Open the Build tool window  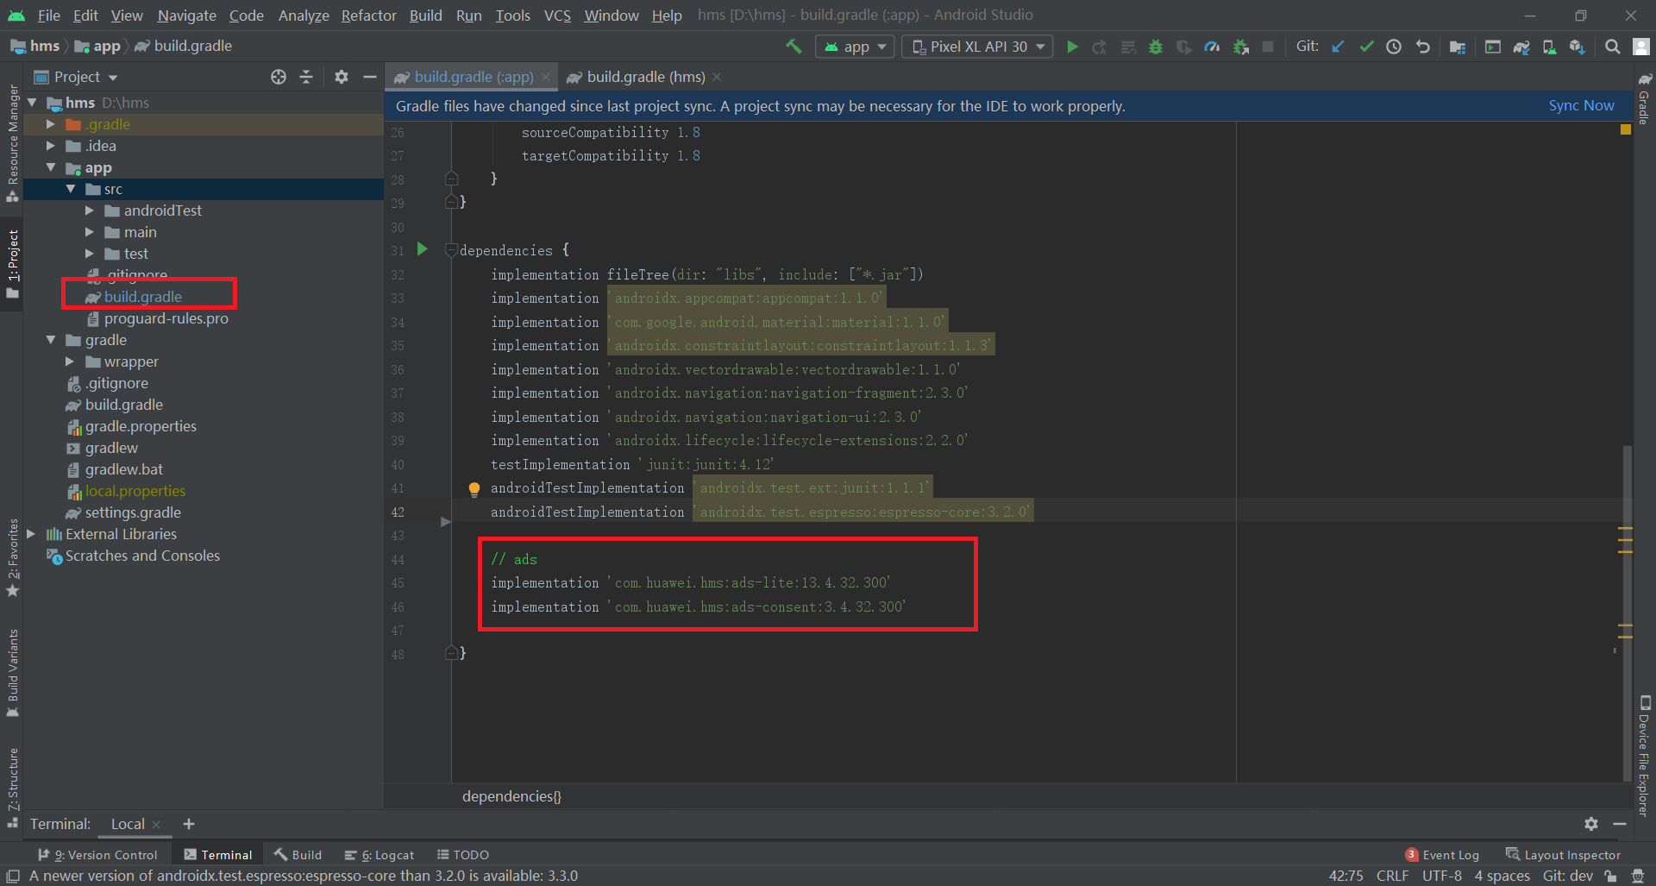tap(298, 855)
